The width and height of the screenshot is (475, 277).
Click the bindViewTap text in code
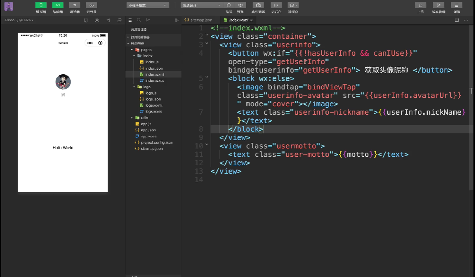click(332, 87)
